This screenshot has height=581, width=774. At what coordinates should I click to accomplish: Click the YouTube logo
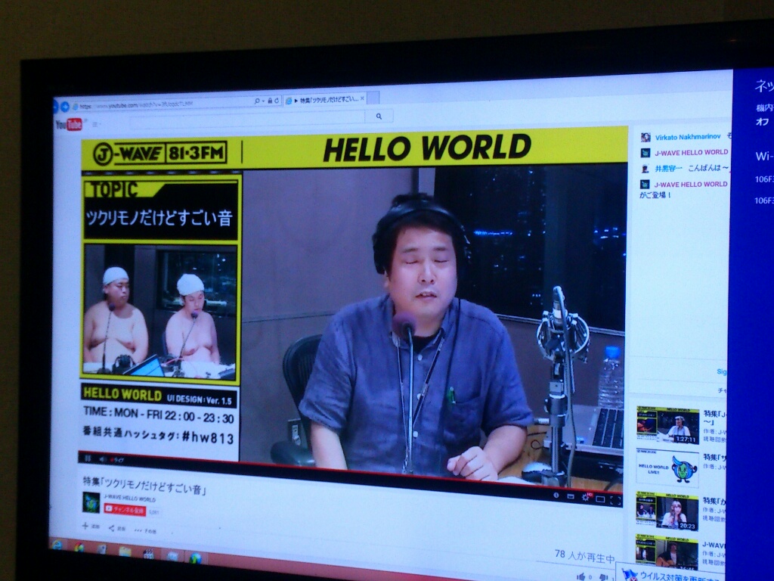[x=69, y=125]
